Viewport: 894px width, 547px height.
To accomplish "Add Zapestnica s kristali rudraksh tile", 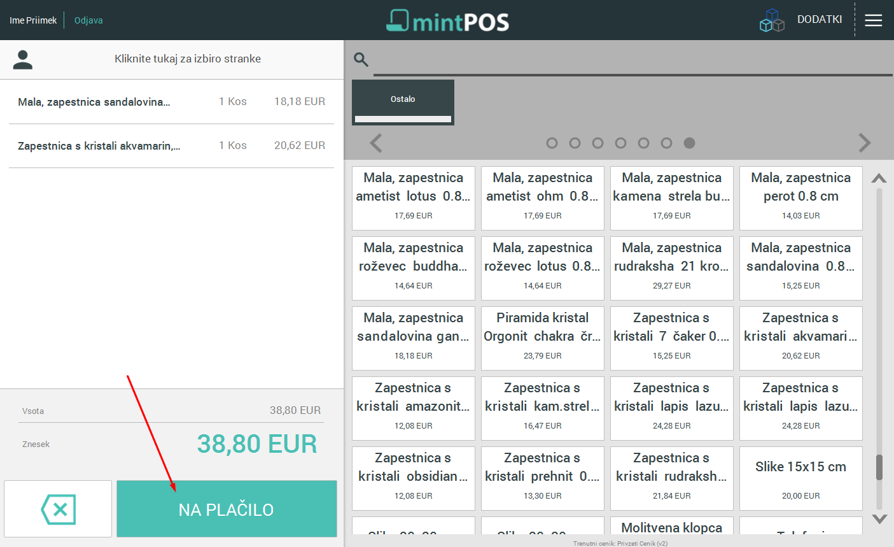I will click(x=672, y=478).
